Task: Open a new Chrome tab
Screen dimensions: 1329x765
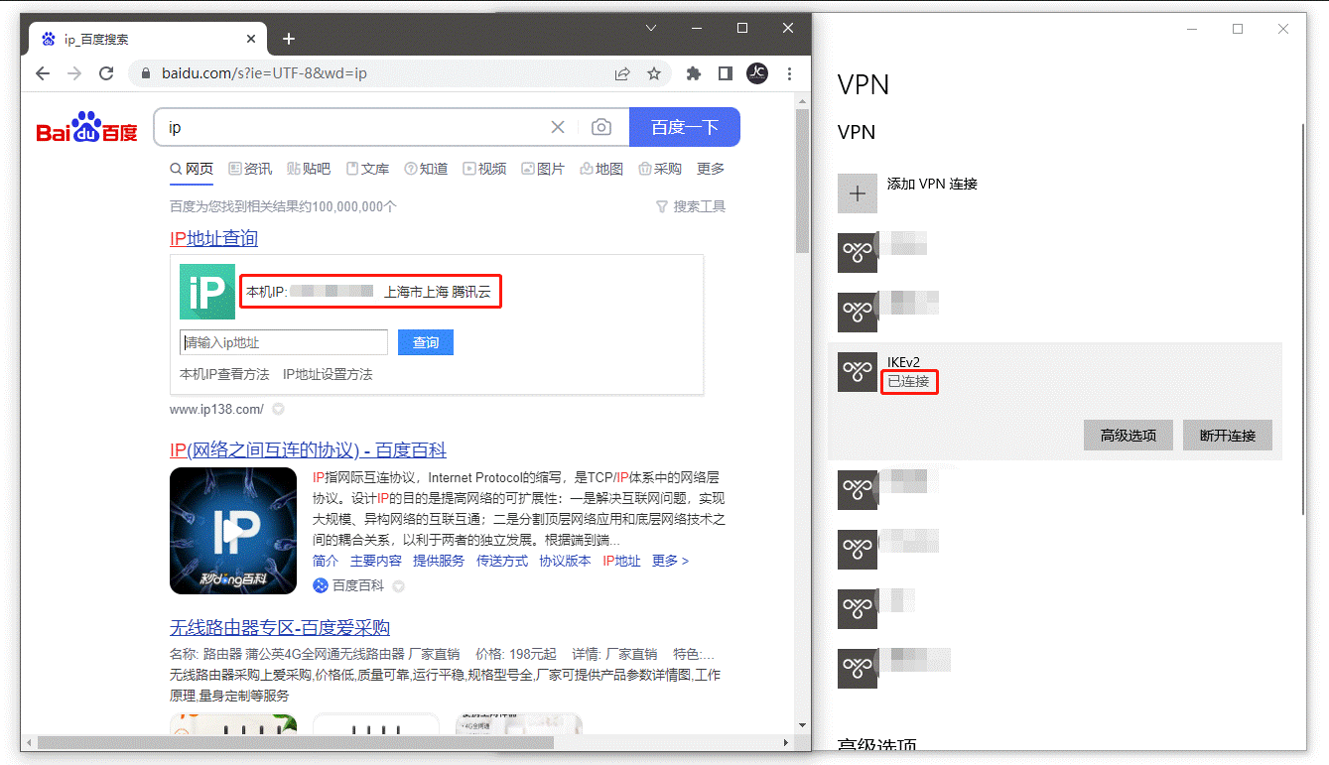Action: tap(289, 39)
